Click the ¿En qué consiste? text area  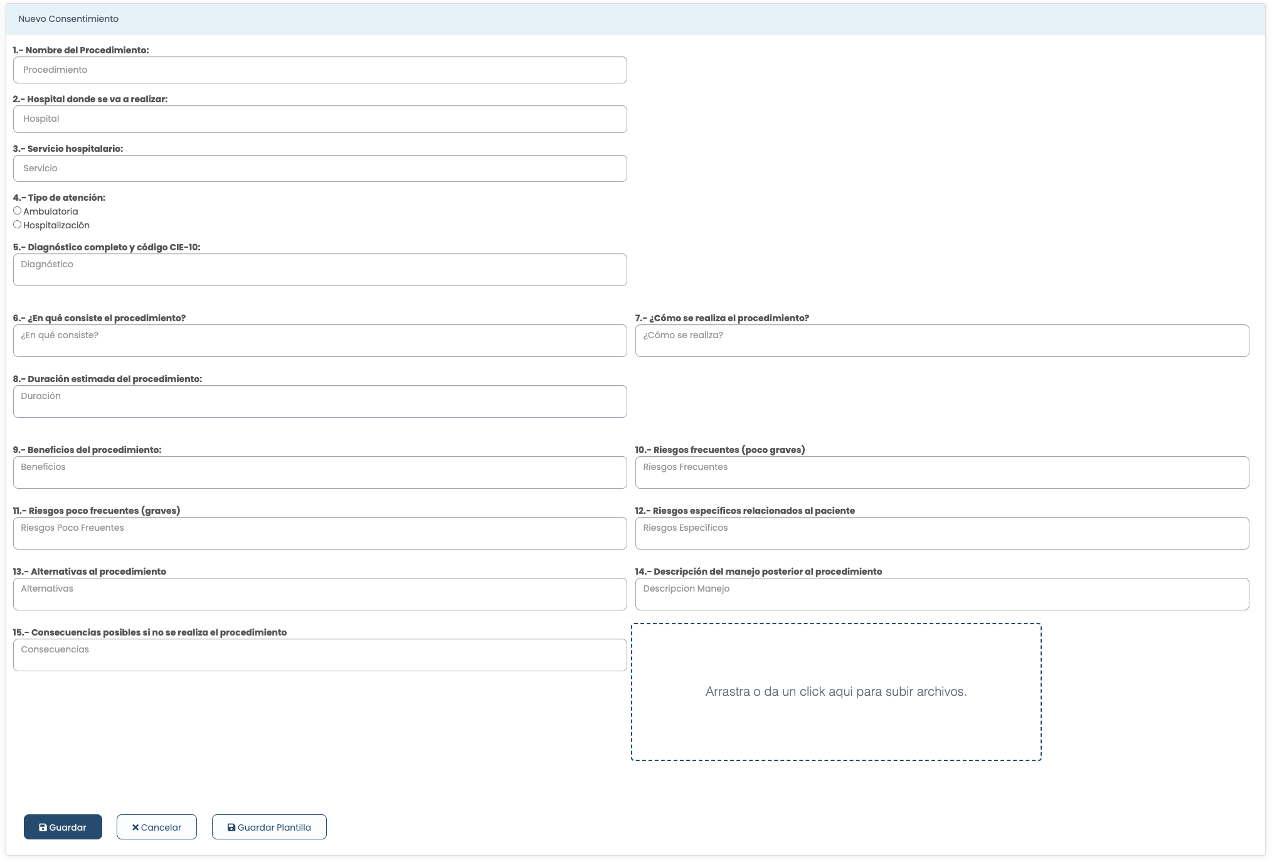(x=320, y=341)
